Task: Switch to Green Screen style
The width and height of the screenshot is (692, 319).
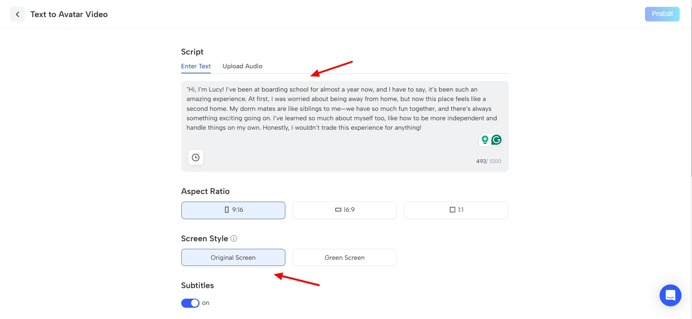Action: click(344, 258)
